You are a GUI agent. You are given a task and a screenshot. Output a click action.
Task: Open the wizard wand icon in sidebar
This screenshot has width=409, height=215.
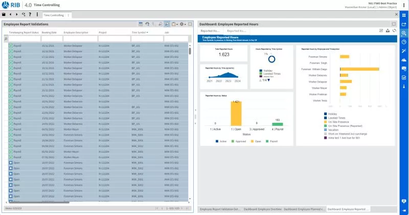(404, 51)
